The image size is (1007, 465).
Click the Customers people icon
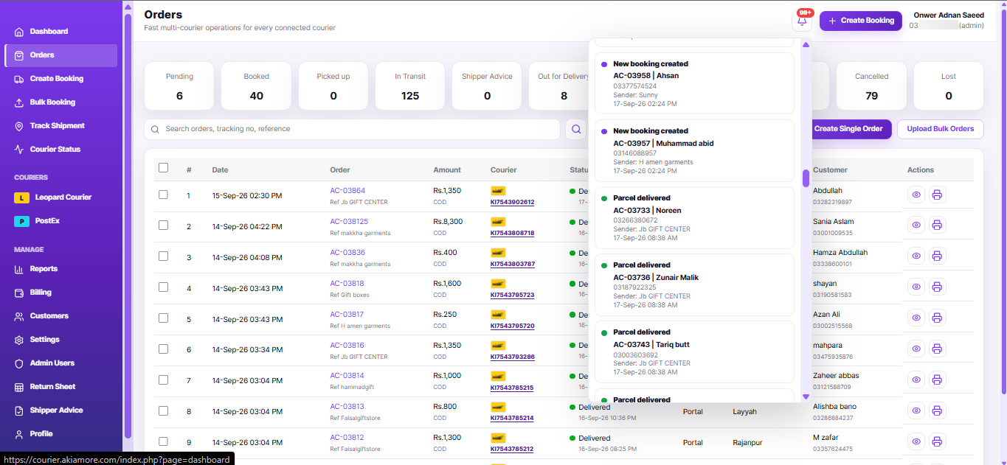point(19,316)
